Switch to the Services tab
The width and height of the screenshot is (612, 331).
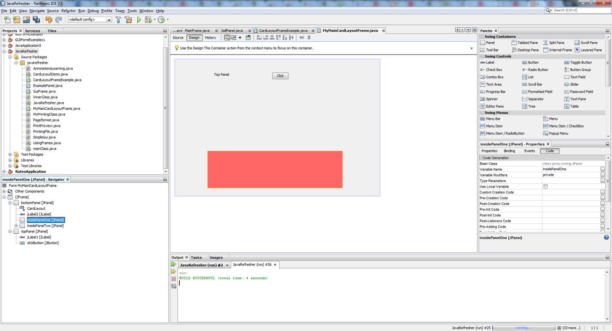coord(33,31)
